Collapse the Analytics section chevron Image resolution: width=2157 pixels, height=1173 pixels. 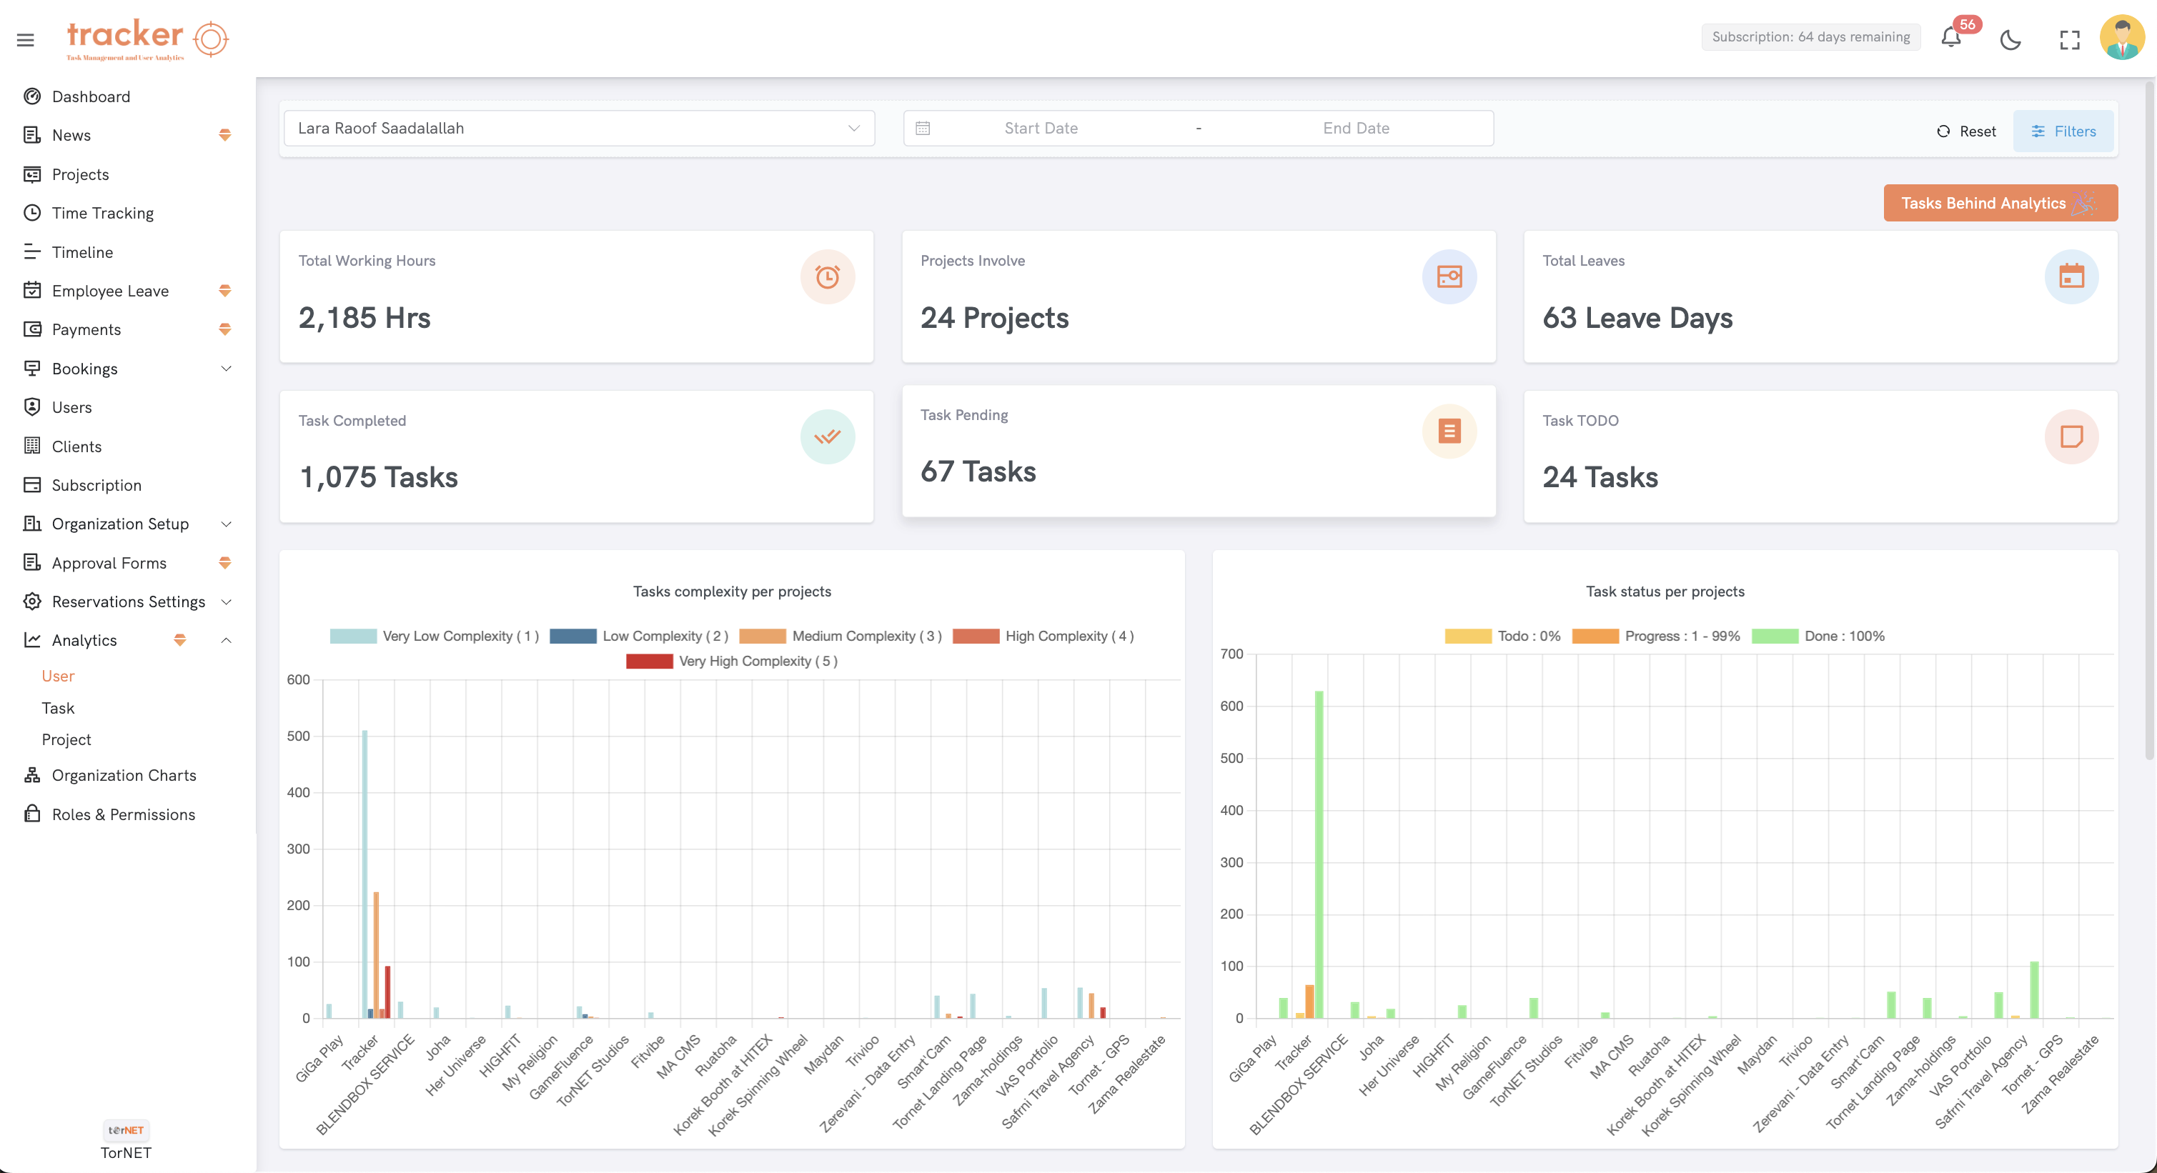pos(225,640)
